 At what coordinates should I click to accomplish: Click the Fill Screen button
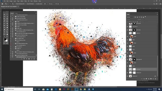pos(57,4)
